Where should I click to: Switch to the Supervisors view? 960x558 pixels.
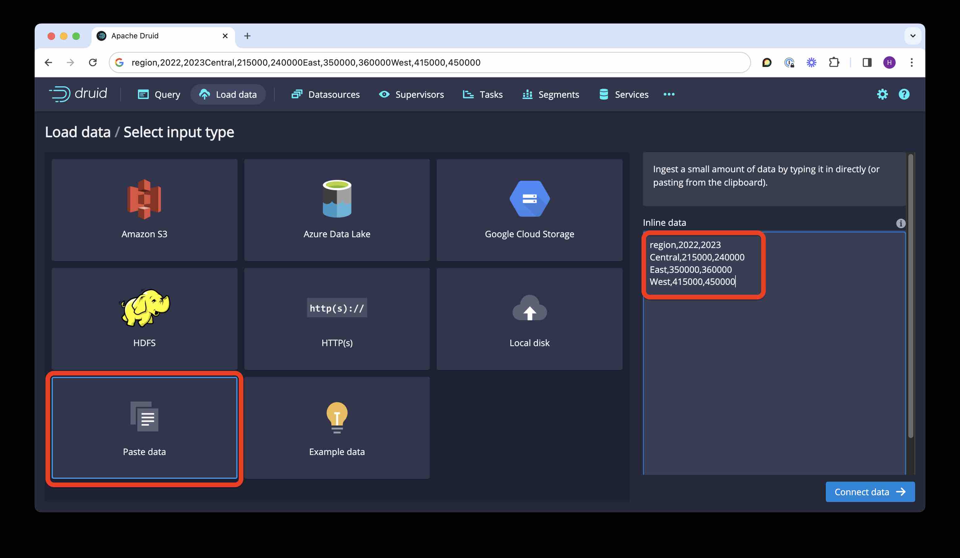click(411, 94)
